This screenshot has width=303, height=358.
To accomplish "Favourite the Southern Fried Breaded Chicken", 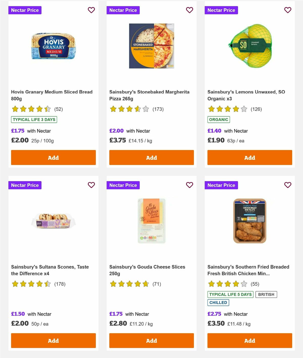I will pos(288,185).
